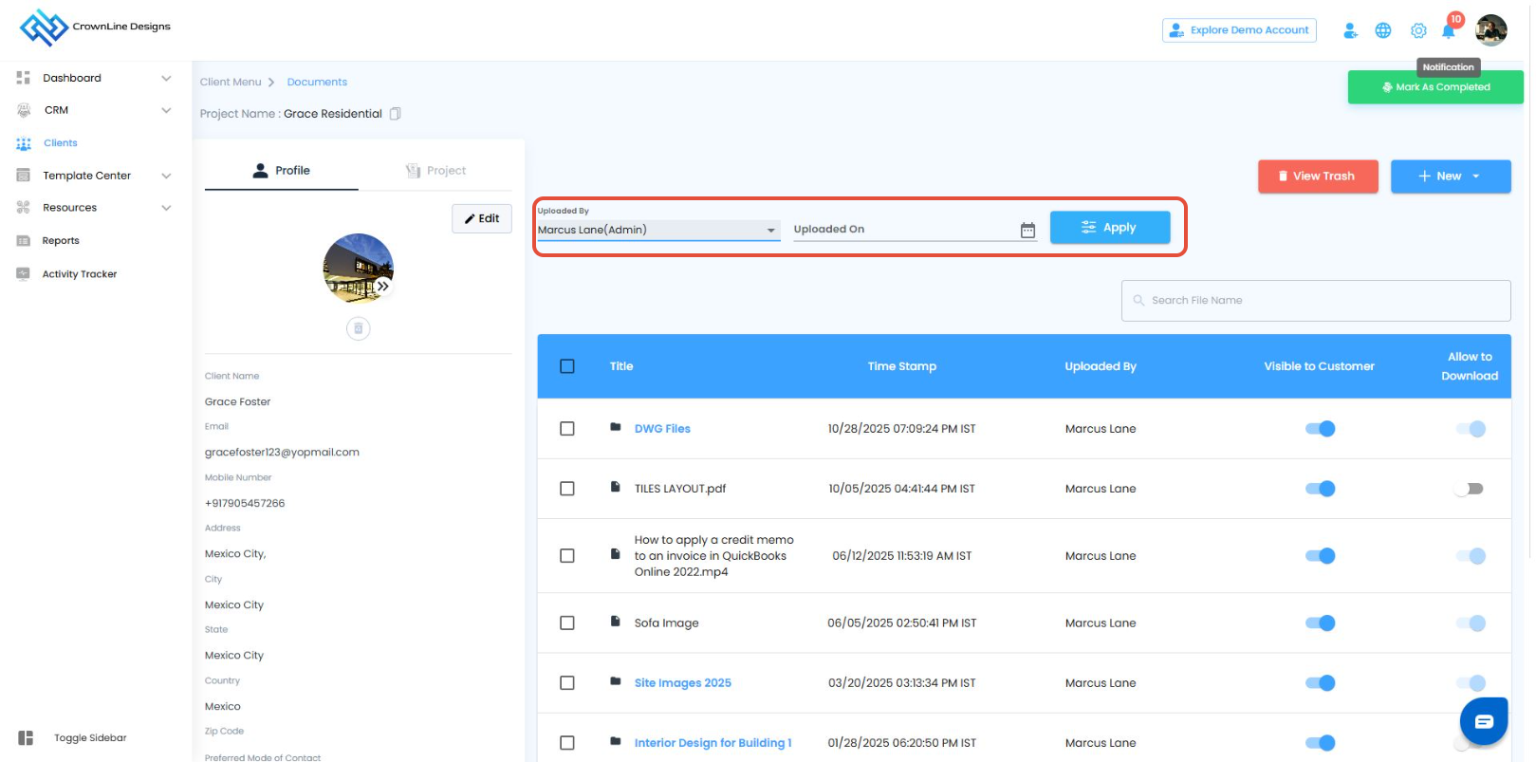This screenshot has width=1536, height=762.
Task: Open Reports in the sidebar
Action: [x=61, y=241]
